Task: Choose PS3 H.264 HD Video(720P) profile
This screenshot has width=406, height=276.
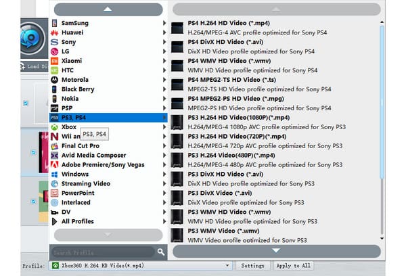Action: [275, 141]
